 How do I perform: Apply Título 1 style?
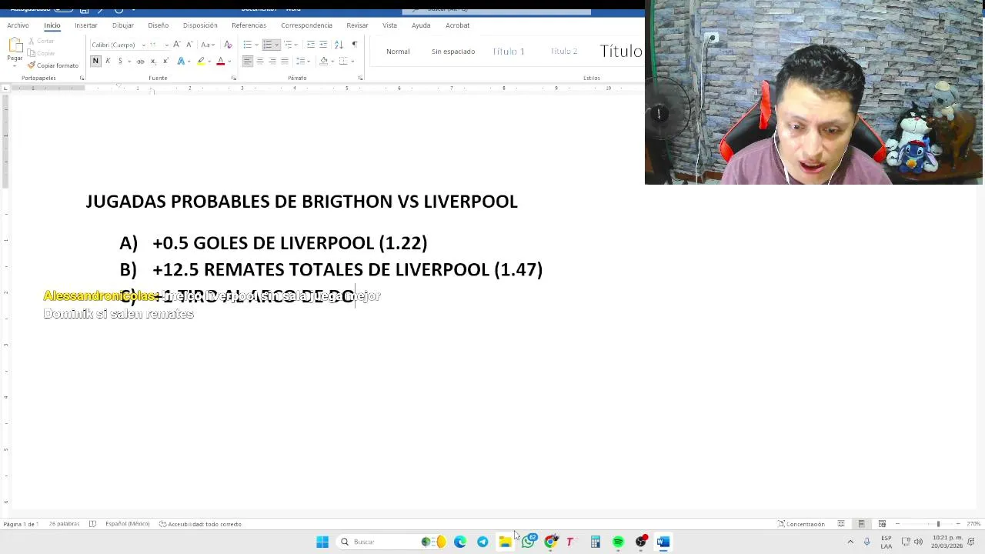click(508, 52)
